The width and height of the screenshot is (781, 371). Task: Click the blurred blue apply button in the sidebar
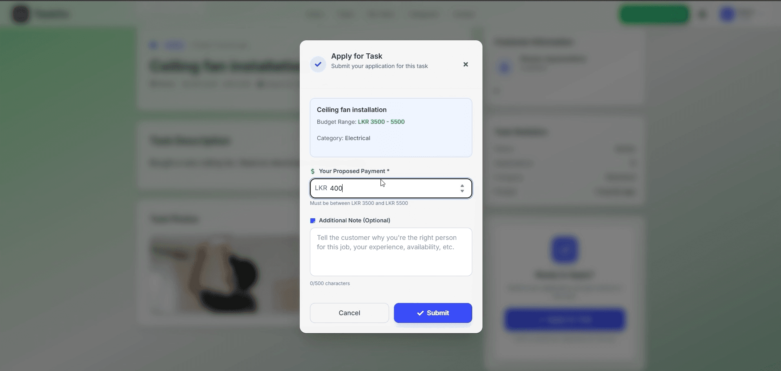(565, 320)
